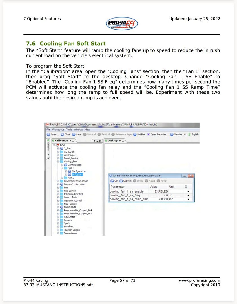This screenshot has width=237, height=304.
Task: Click the No Lift Shift node icon
Action: click(x=62, y=207)
